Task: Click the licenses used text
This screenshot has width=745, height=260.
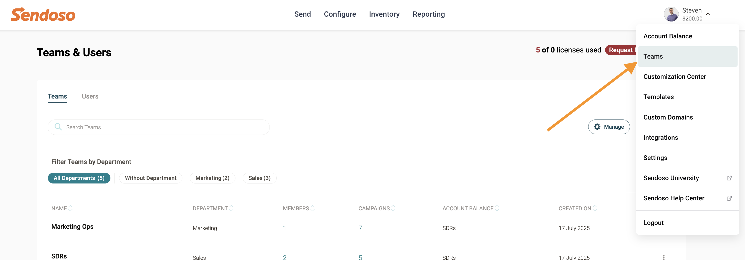Action: pos(568,50)
